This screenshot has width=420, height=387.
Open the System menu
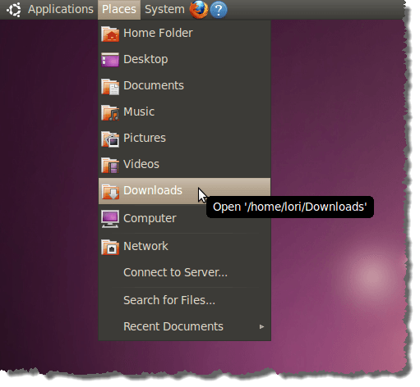[x=164, y=10]
